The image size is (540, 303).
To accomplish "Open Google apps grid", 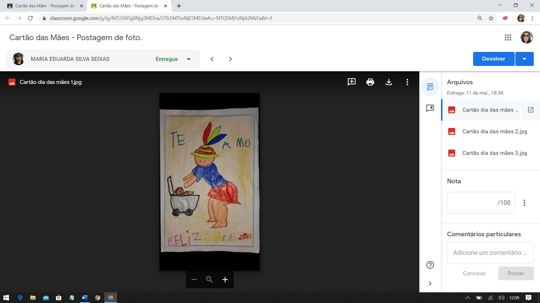I will tap(508, 38).
